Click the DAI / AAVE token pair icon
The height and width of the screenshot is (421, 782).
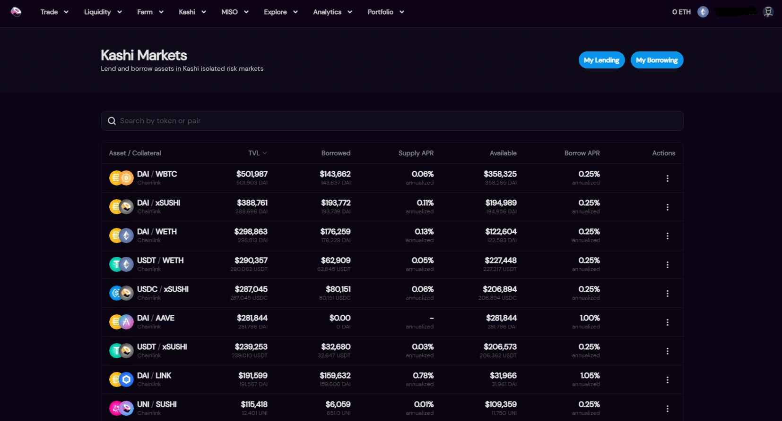point(121,322)
